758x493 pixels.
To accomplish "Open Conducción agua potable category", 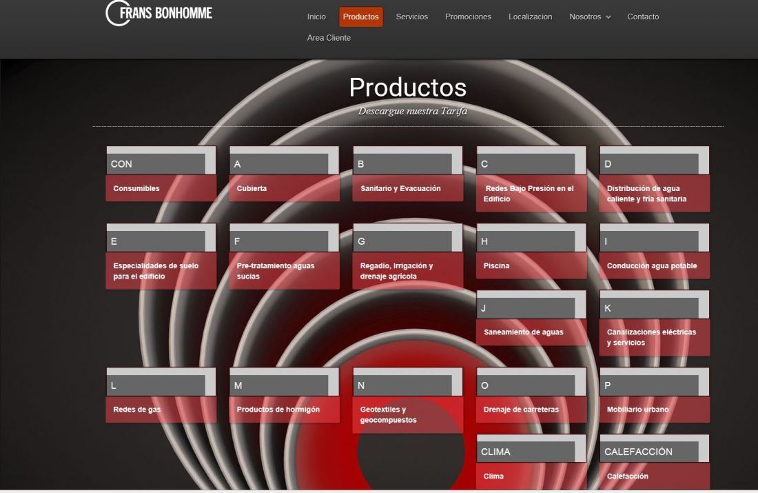I will (x=655, y=265).
